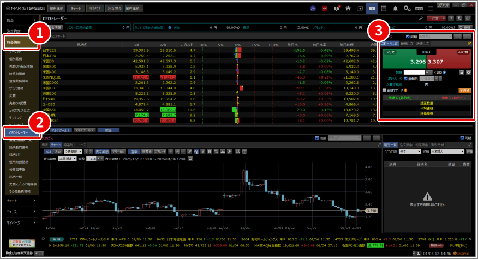This screenshot has height=259, width=478.
Task: Click the print icon in chart toolbar
Action: (237, 152)
